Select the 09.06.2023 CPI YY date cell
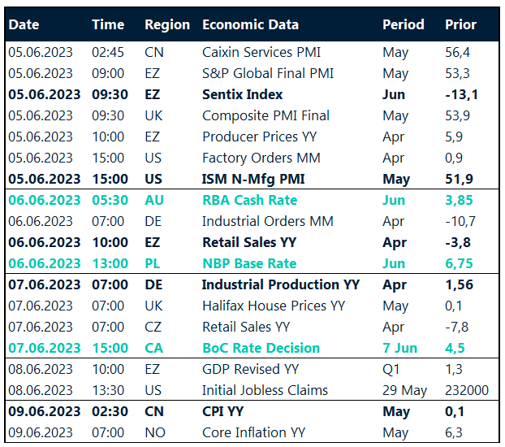Screen dimensions: 505x447 (45, 411)
